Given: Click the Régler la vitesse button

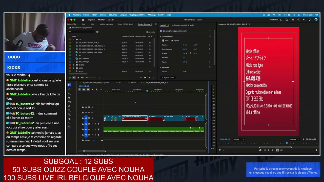Looking at the screenshot, I should (x=168, y=78).
